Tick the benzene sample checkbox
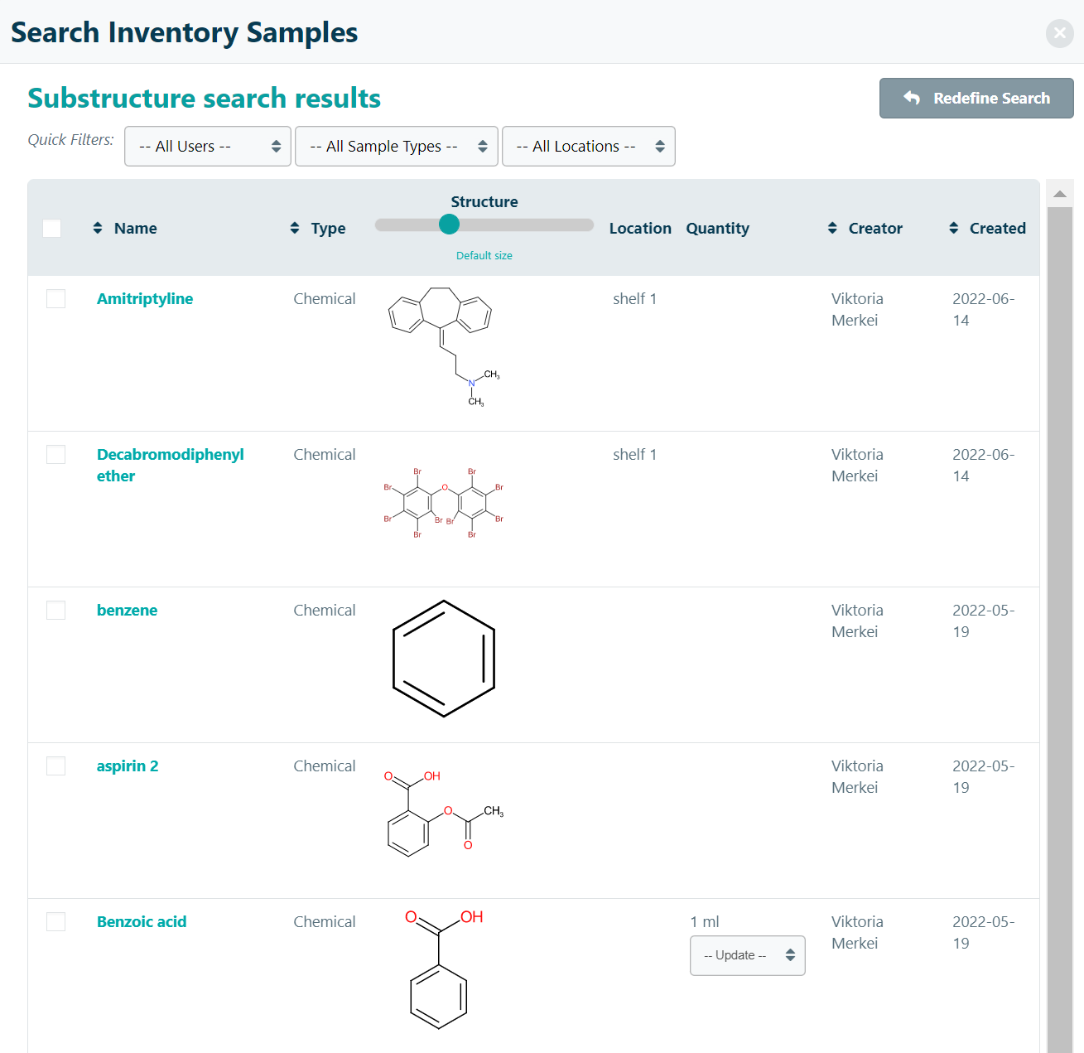The width and height of the screenshot is (1084, 1053). pyautogui.click(x=55, y=611)
